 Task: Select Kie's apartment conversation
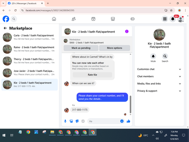29,84
